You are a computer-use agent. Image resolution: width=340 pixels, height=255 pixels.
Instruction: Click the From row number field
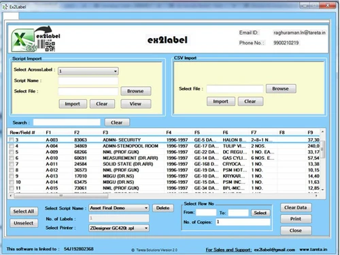(206, 213)
